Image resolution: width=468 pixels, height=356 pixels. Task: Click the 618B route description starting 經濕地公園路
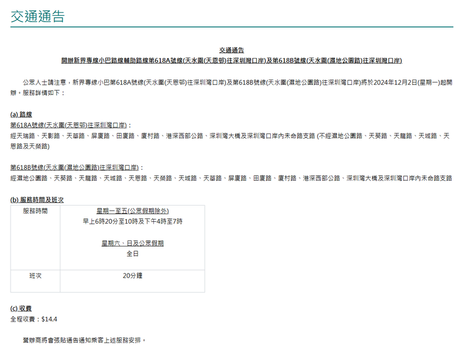[x=231, y=177]
